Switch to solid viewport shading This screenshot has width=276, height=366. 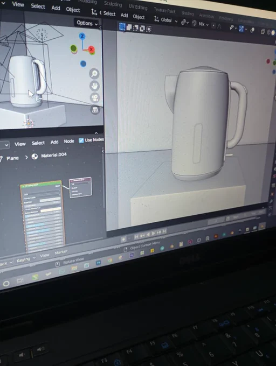[x=273, y=33]
